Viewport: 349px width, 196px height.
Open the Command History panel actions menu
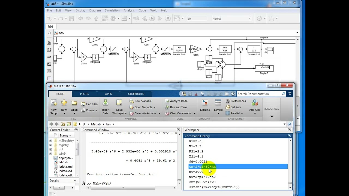[x=289, y=136]
